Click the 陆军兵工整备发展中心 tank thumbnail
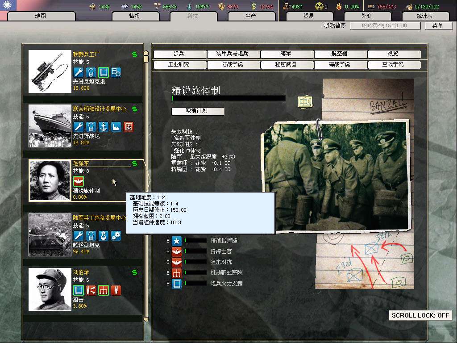This screenshot has width=457, height=343. pyautogui.click(x=50, y=235)
